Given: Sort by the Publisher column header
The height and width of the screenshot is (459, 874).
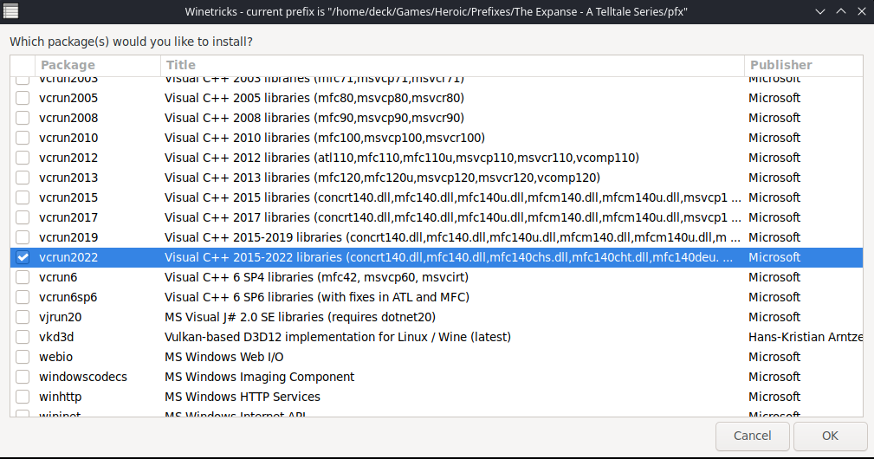Looking at the screenshot, I should pyautogui.click(x=803, y=65).
